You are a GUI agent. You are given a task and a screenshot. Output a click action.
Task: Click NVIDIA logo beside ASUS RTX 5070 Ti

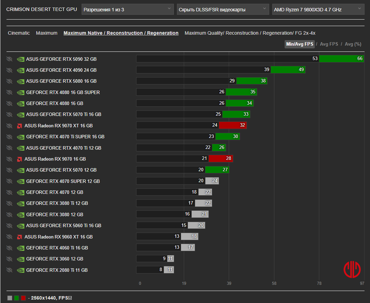(21, 115)
